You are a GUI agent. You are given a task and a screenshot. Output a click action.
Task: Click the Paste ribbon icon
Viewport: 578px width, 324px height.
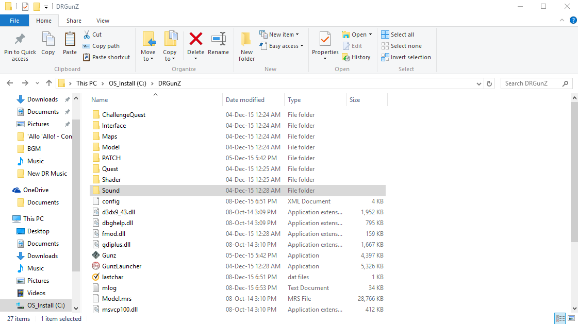(x=70, y=43)
